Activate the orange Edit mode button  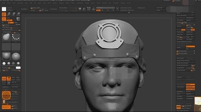[x=4, y=14]
